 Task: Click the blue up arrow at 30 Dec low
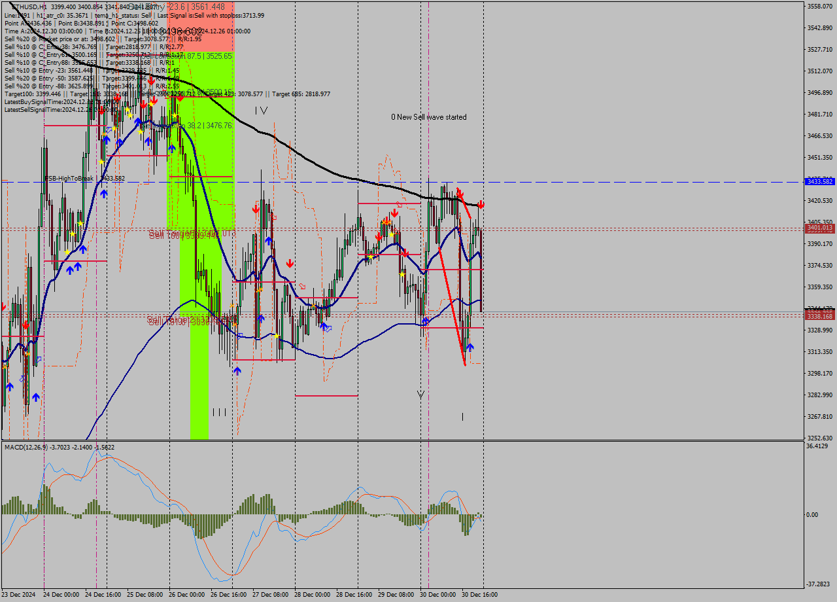[x=470, y=347]
